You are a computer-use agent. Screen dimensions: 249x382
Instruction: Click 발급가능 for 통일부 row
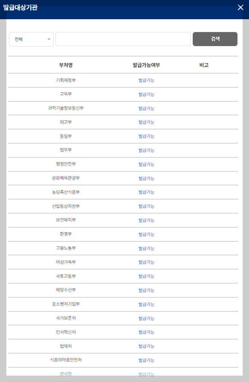point(146,136)
